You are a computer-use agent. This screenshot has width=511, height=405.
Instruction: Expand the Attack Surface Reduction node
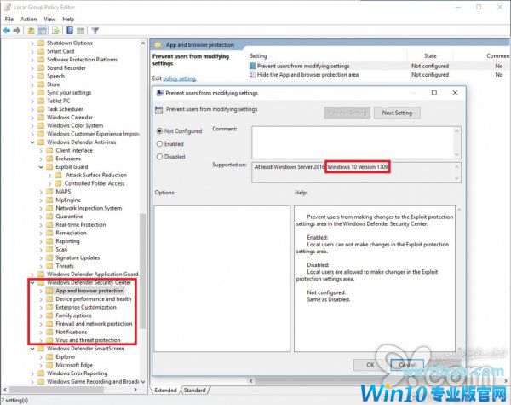tap(50, 176)
